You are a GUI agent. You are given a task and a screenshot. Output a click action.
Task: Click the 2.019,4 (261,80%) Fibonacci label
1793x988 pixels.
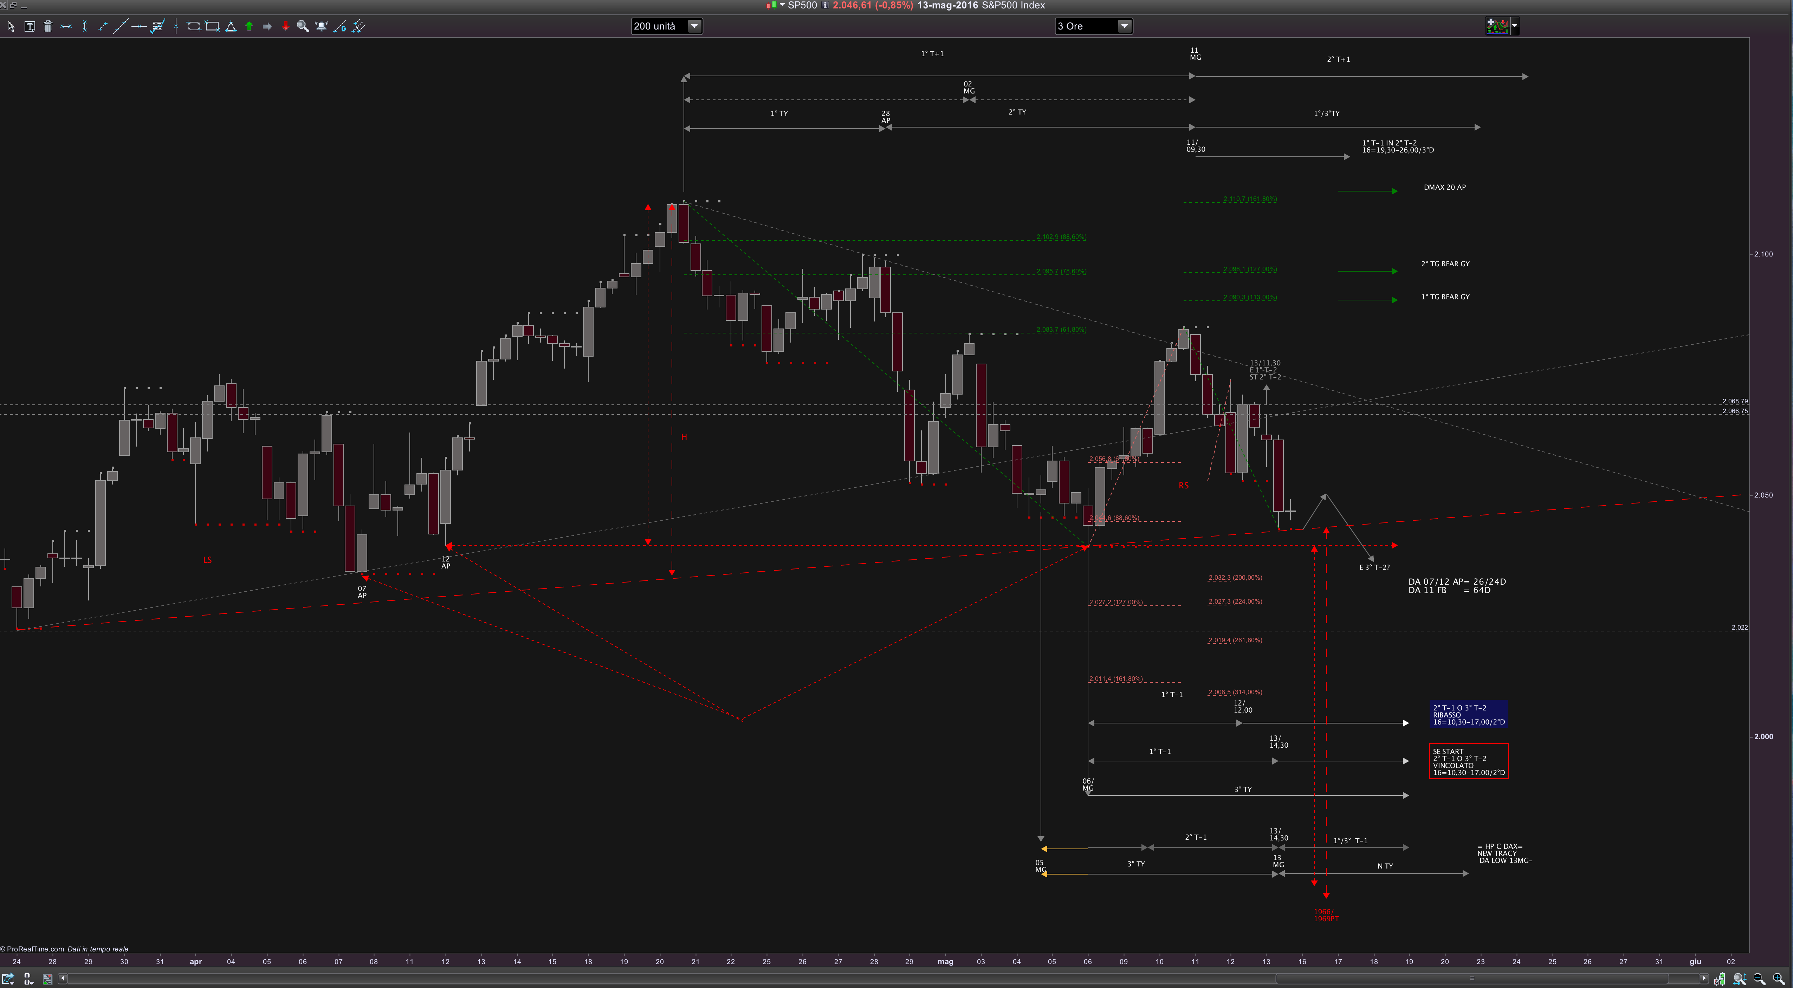point(1235,641)
